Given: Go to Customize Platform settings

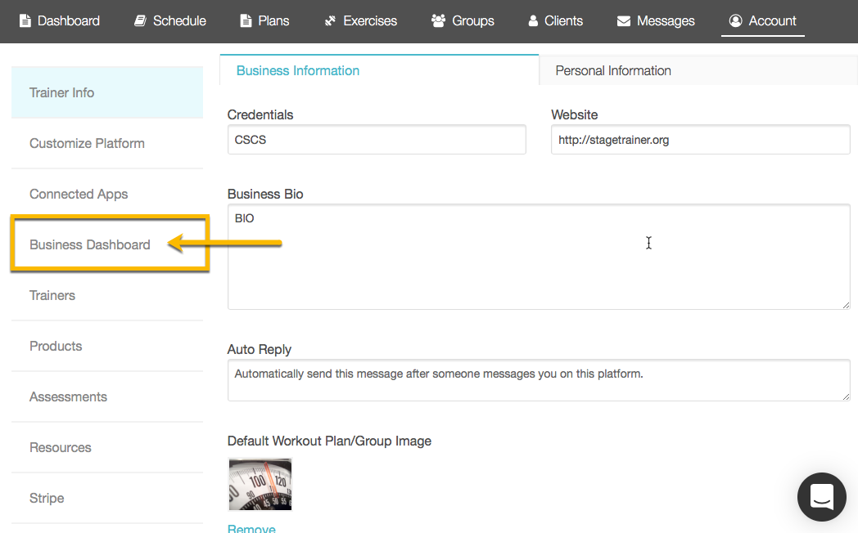Looking at the screenshot, I should 87,143.
